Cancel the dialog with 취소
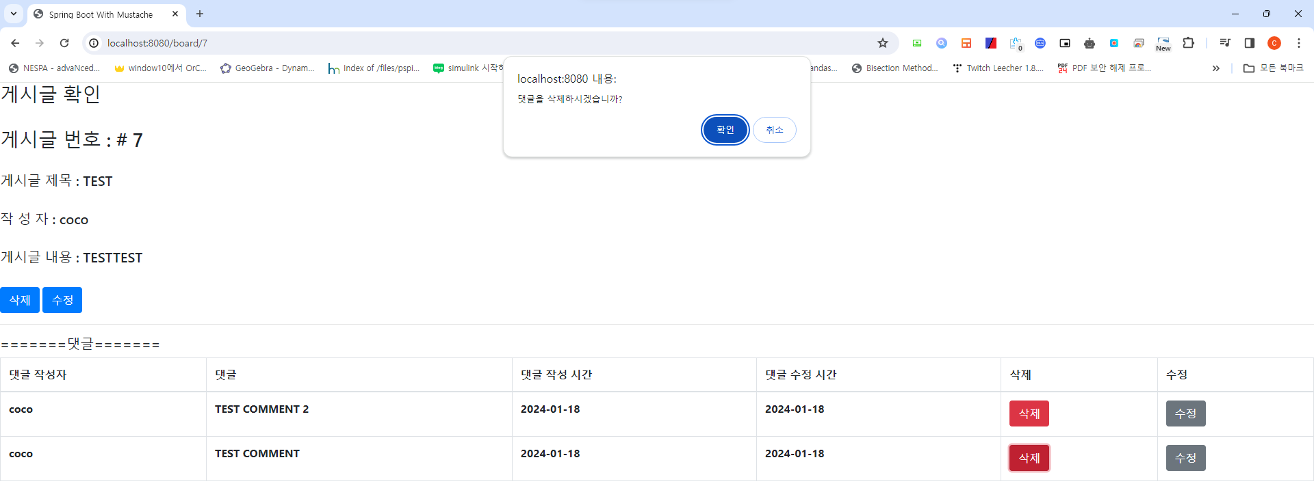 point(774,130)
